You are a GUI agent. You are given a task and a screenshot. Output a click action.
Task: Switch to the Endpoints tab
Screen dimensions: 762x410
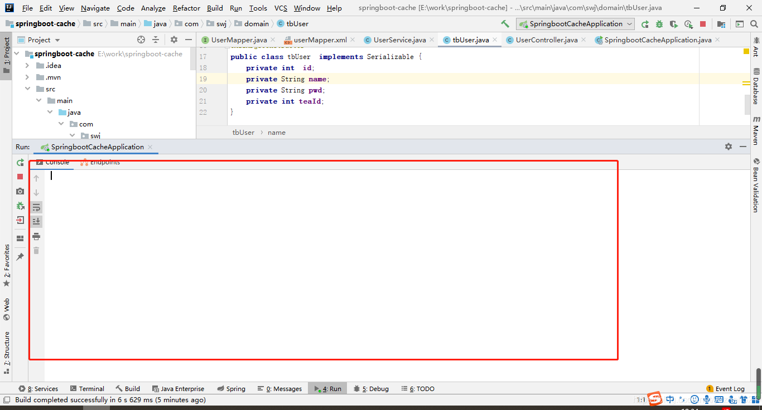100,162
